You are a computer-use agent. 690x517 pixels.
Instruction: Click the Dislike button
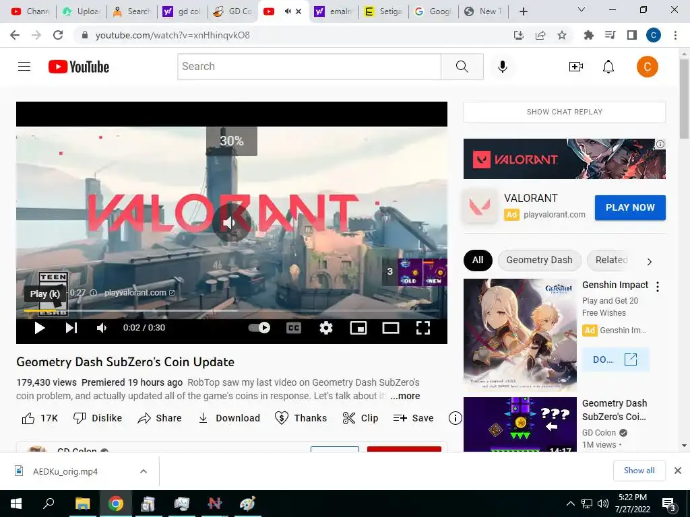click(x=98, y=418)
